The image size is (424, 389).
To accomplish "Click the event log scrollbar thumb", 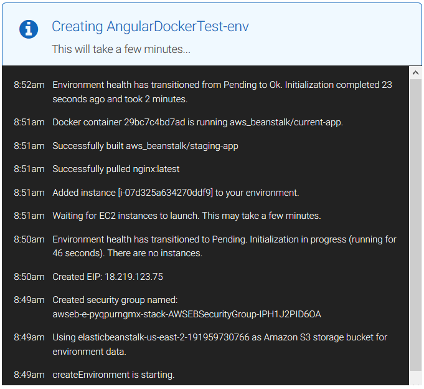I will click(x=415, y=223).
